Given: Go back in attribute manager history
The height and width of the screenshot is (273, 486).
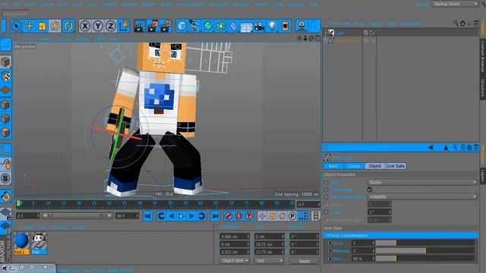Looking at the screenshot, I should (431, 148).
